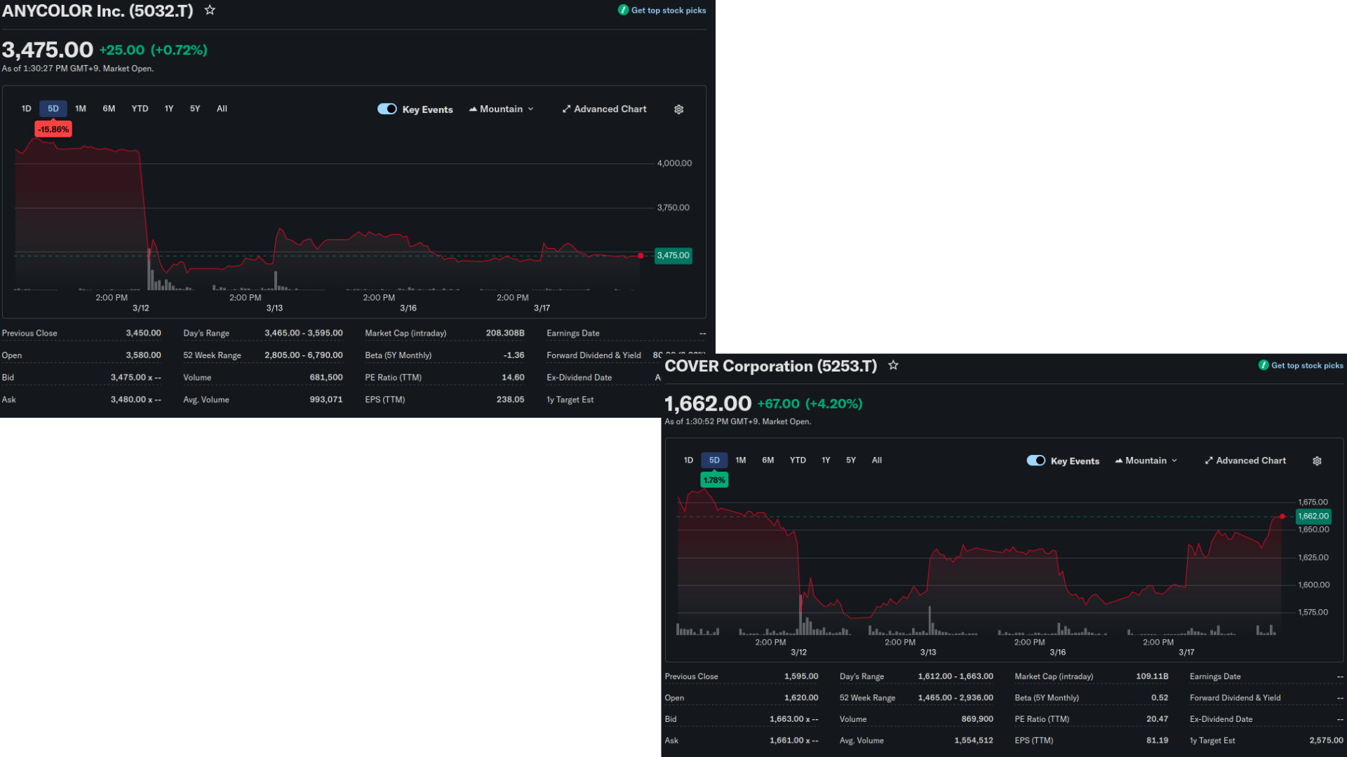Click the 1.78% key event marker
The width and height of the screenshot is (1347, 757).
(714, 480)
